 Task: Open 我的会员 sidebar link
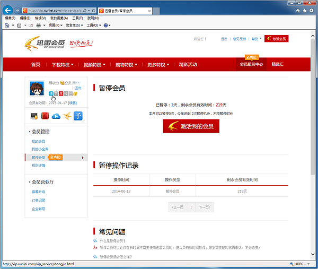click(x=38, y=141)
